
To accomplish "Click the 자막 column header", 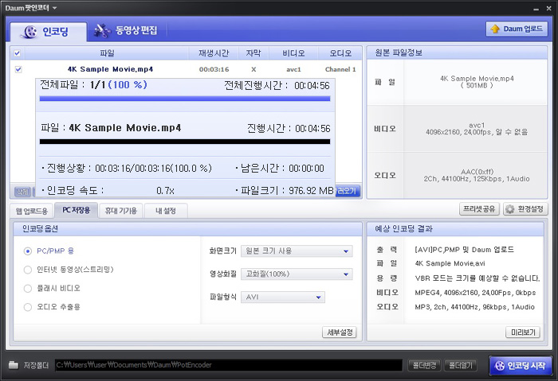I will coord(253,53).
